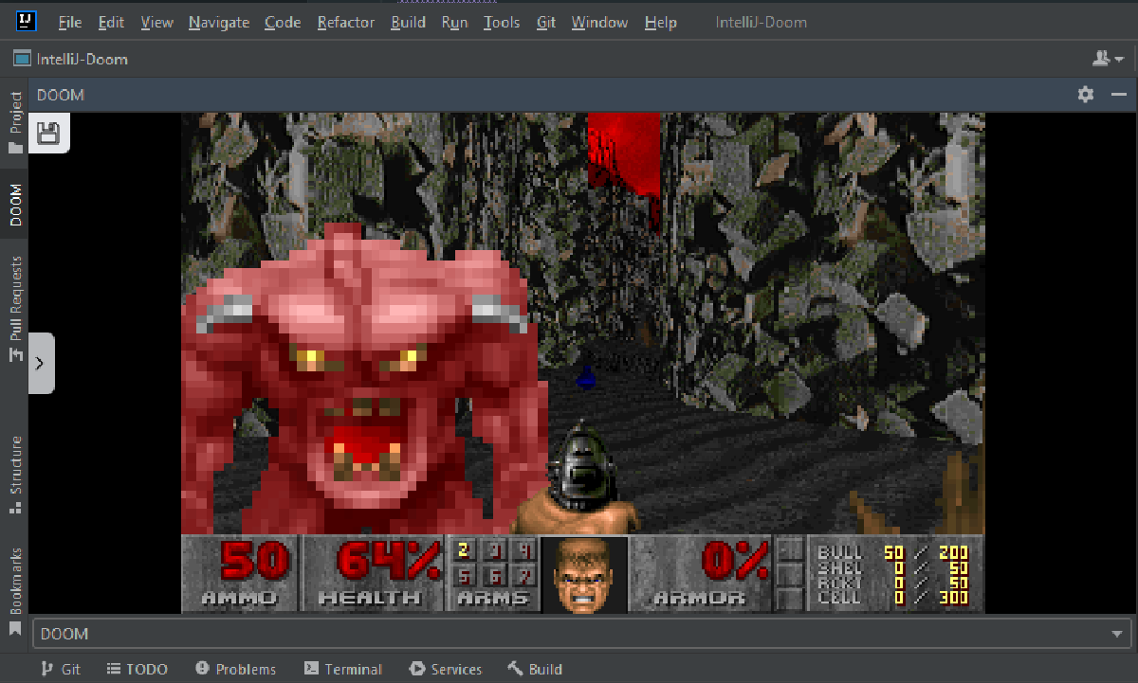Open the Problems tool window
This screenshot has width=1138, height=683.
pyautogui.click(x=235, y=669)
